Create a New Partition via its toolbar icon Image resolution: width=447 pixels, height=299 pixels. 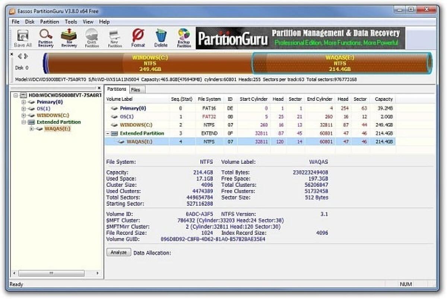tap(114, 37)
